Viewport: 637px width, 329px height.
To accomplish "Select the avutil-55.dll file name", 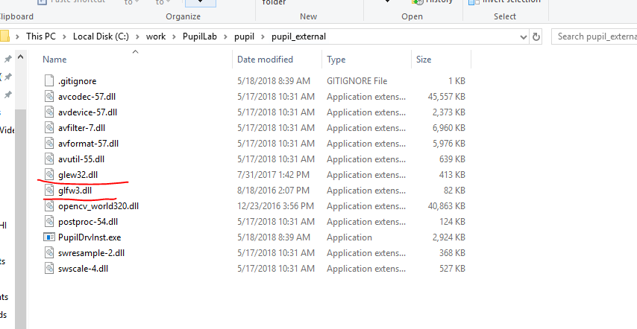I will pyautogui.click(x=81, y=159).
